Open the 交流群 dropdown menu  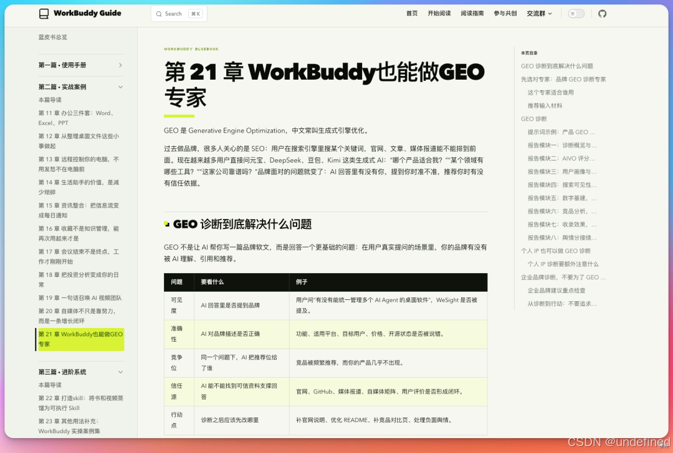539,14
